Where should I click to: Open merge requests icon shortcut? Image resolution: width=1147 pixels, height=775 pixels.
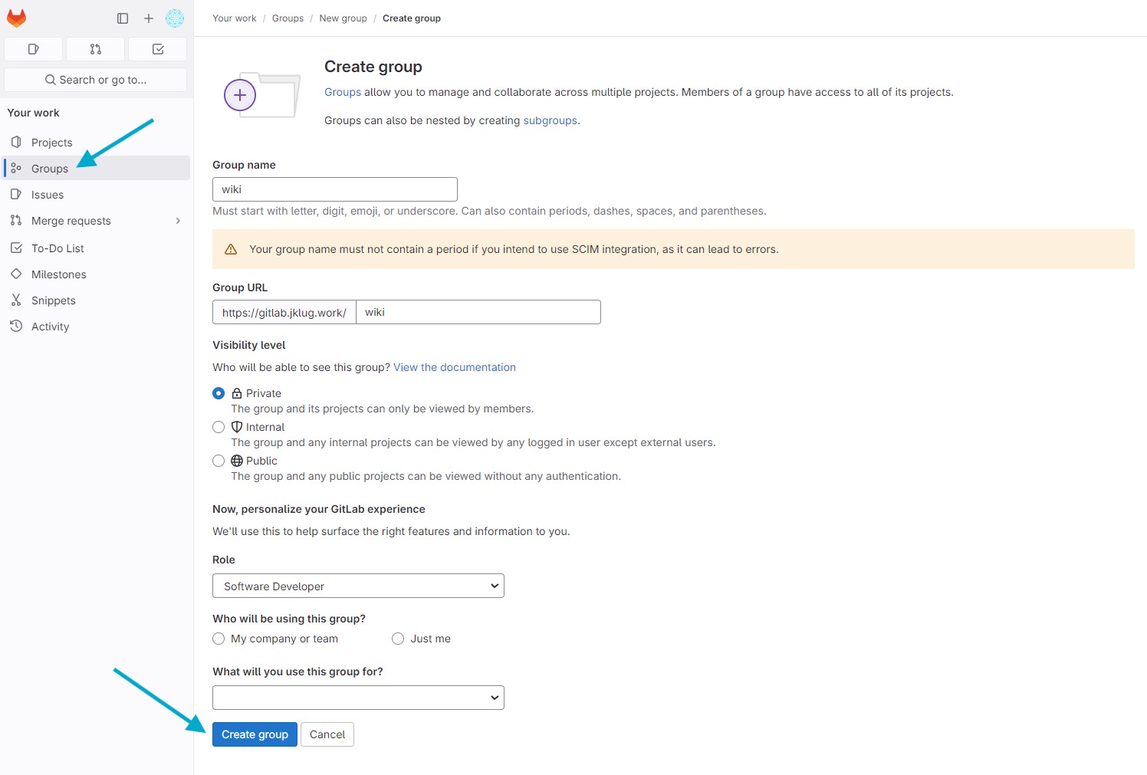[96, 49]
